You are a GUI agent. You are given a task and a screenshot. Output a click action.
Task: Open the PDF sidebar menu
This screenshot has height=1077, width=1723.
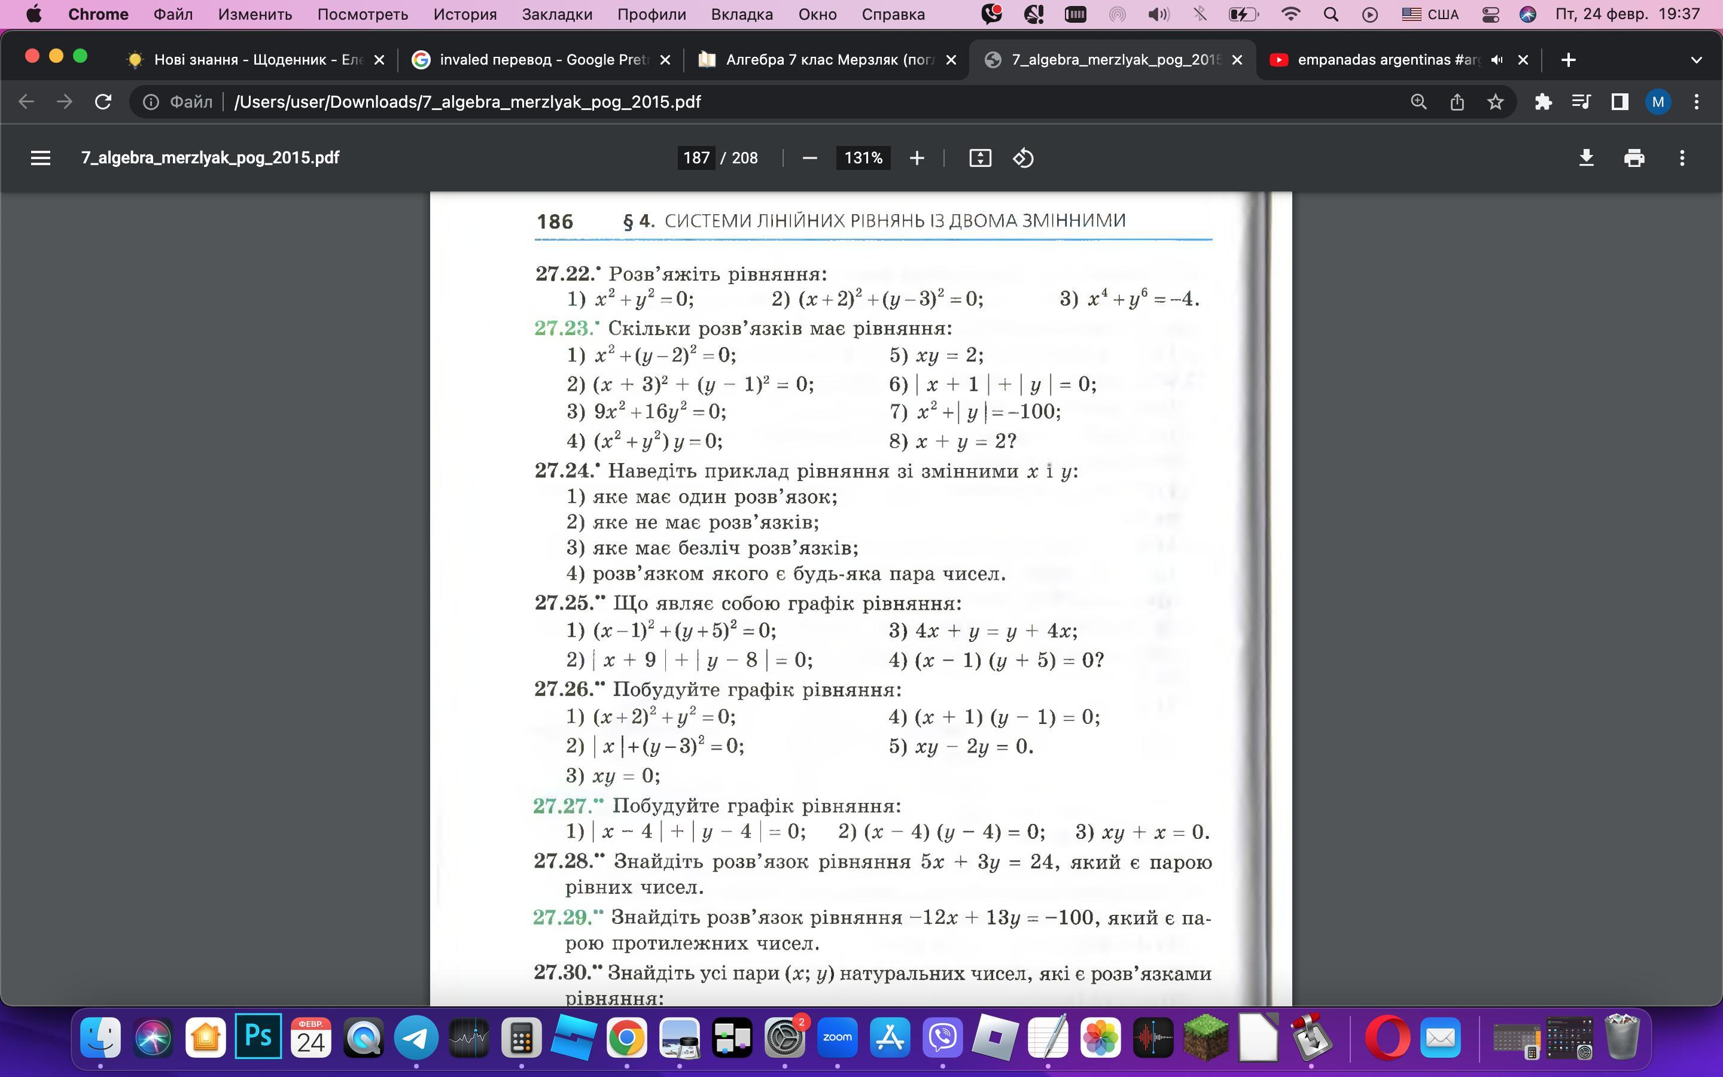click(41, 158)
